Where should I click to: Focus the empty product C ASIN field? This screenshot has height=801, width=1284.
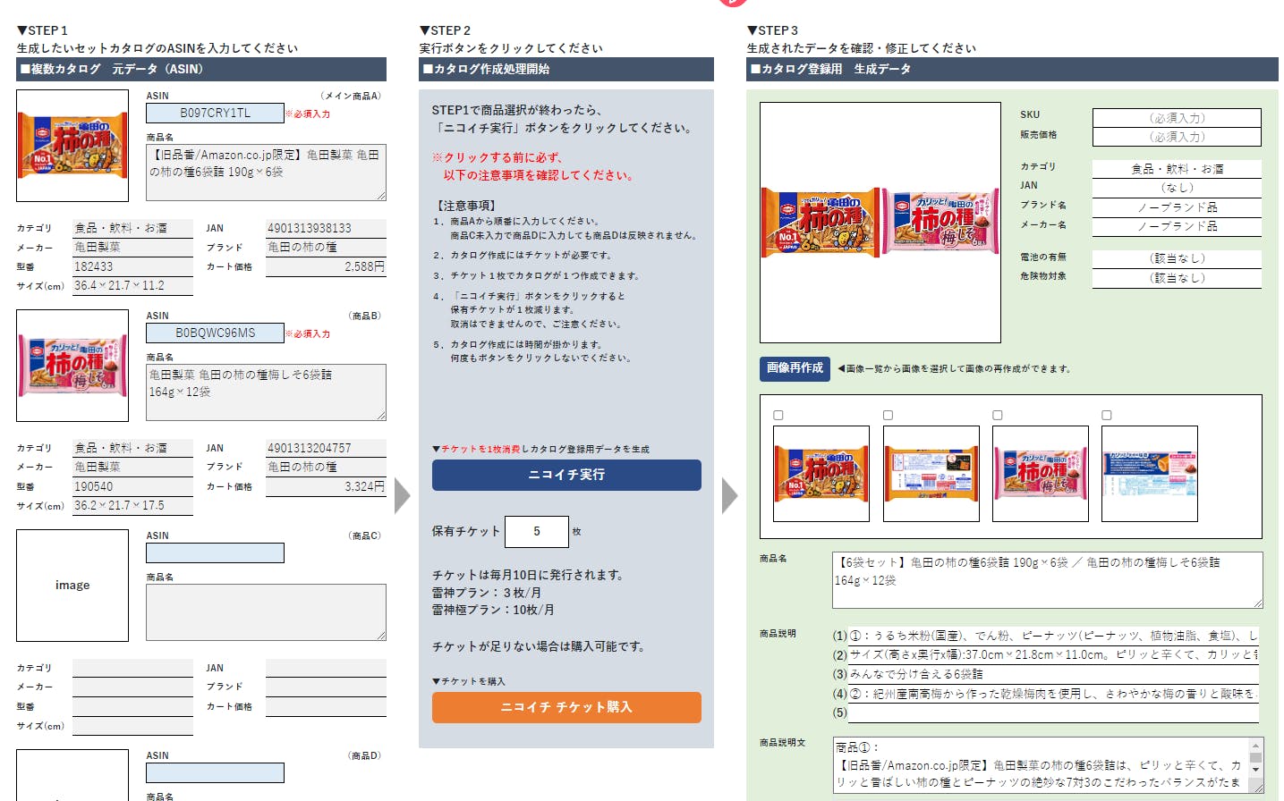(215, 553)
